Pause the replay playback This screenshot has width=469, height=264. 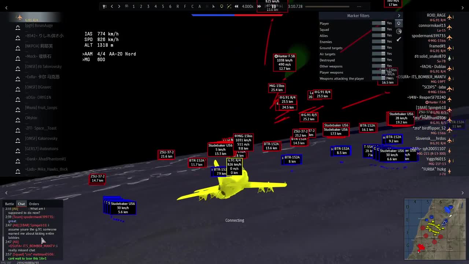point(273,6)
